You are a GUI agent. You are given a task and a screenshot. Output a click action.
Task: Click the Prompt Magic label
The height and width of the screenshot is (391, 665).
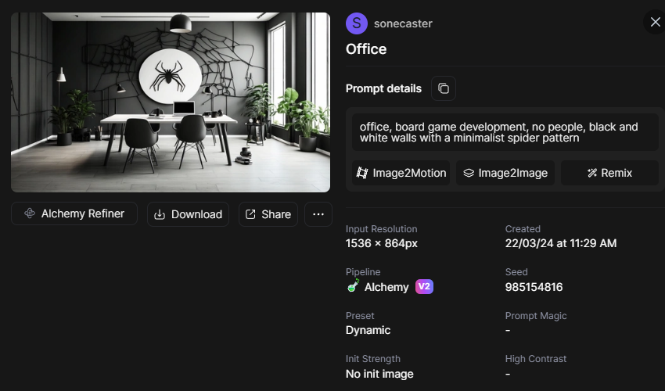[x=536, y=316]
